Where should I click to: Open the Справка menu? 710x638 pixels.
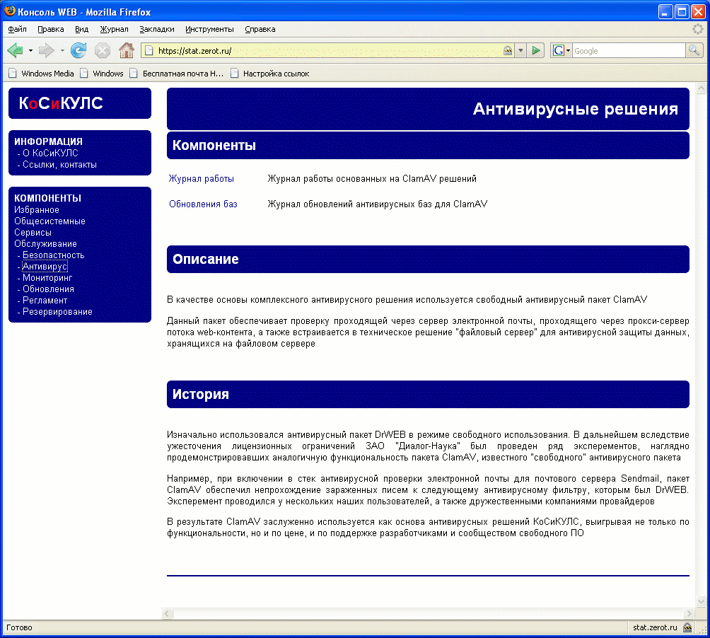click(260, 29)
